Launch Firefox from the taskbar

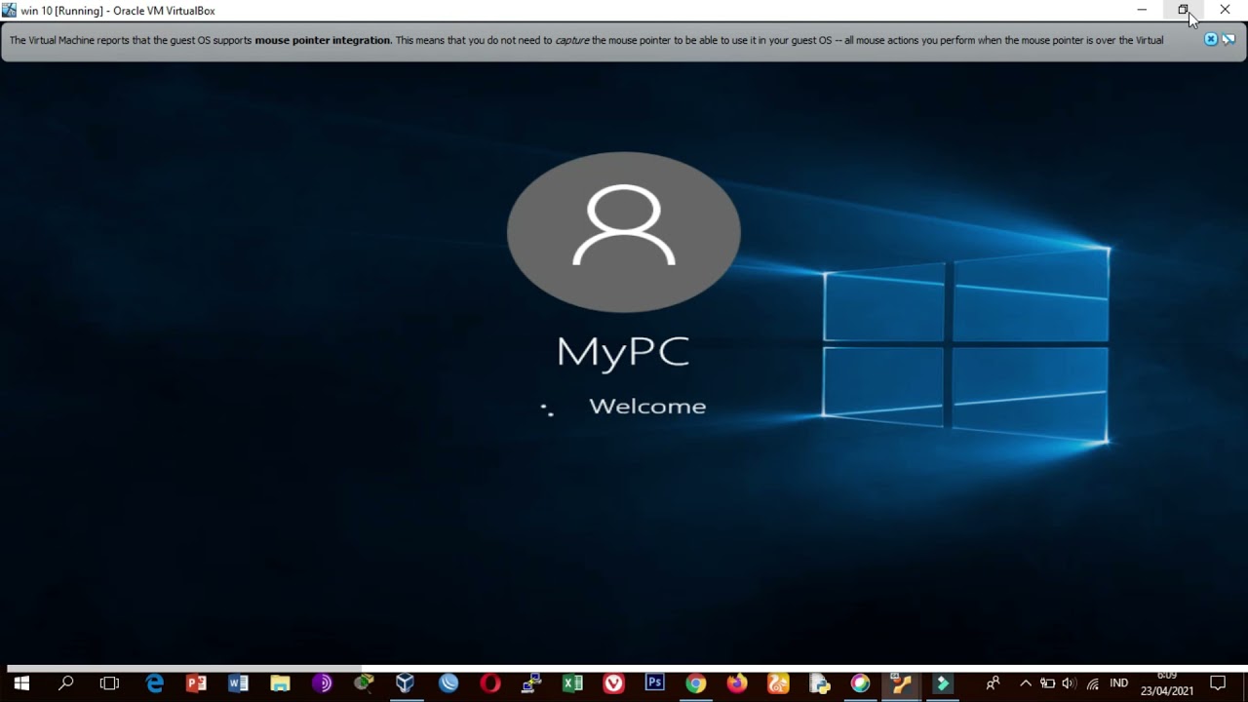pos(736,683)
